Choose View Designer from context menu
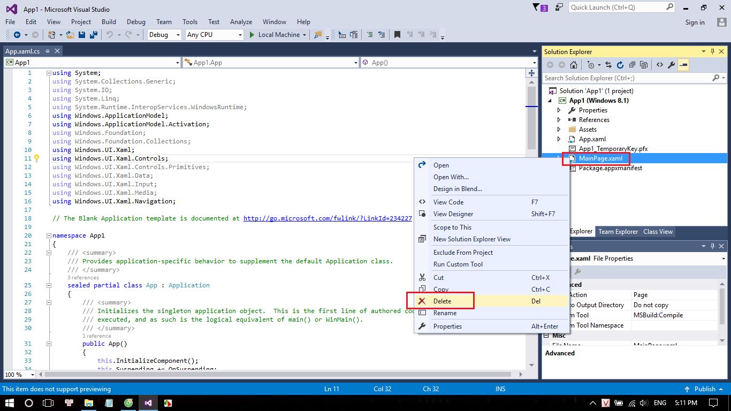This screenshot has height=411, width=731. 491,214
